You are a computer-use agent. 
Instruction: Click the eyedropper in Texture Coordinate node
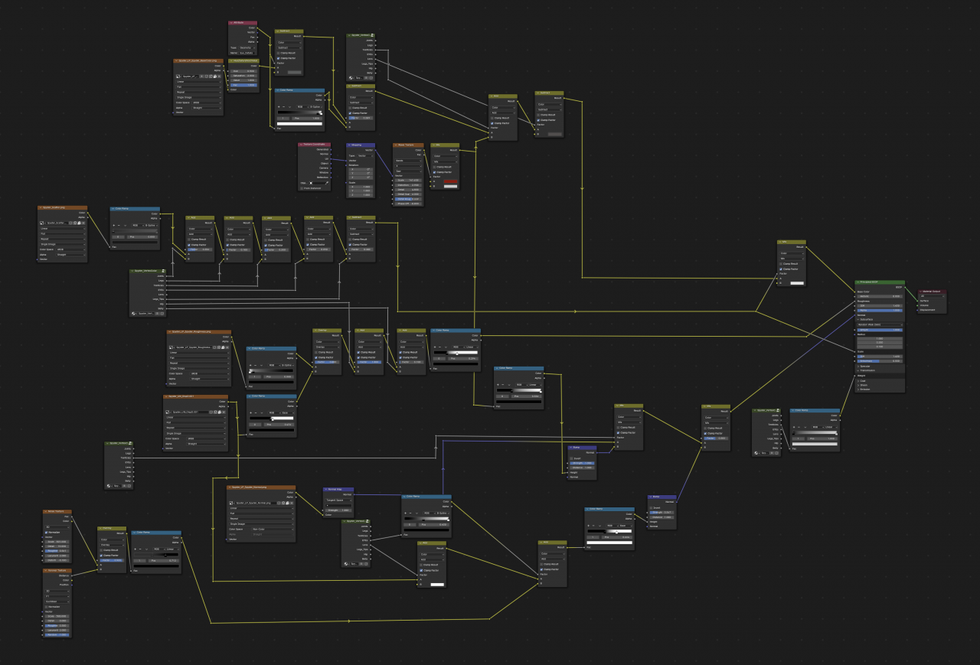click(326, 183)
